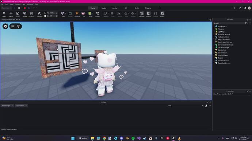The height and width of the screenshot is (141, 252).
Task: Switch to the Home ribbon tab
Action: tap(93, 8)
